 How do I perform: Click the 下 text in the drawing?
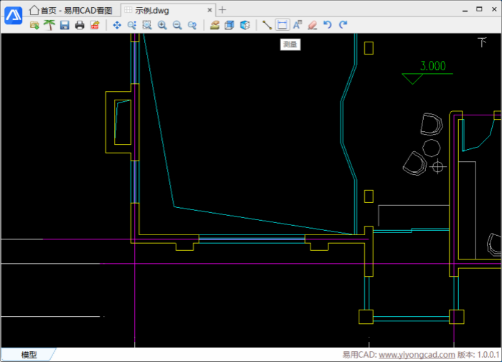(482, 42)
